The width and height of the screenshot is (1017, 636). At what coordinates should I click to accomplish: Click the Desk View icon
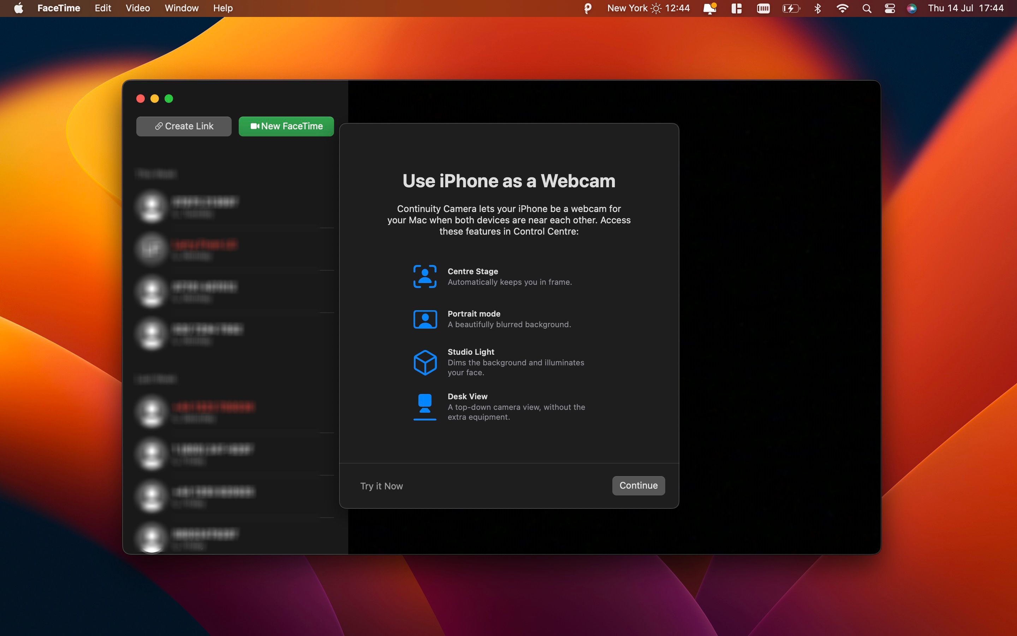click(425, 407)
